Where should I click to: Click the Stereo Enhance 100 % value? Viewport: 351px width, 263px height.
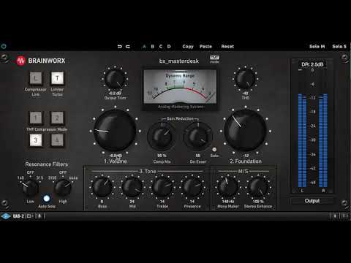click(258, 202)
